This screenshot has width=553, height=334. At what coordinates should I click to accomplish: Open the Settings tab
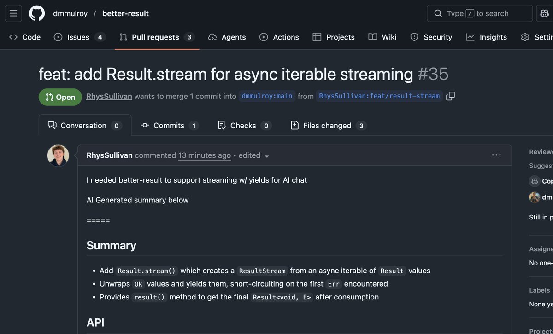[537, 37]
